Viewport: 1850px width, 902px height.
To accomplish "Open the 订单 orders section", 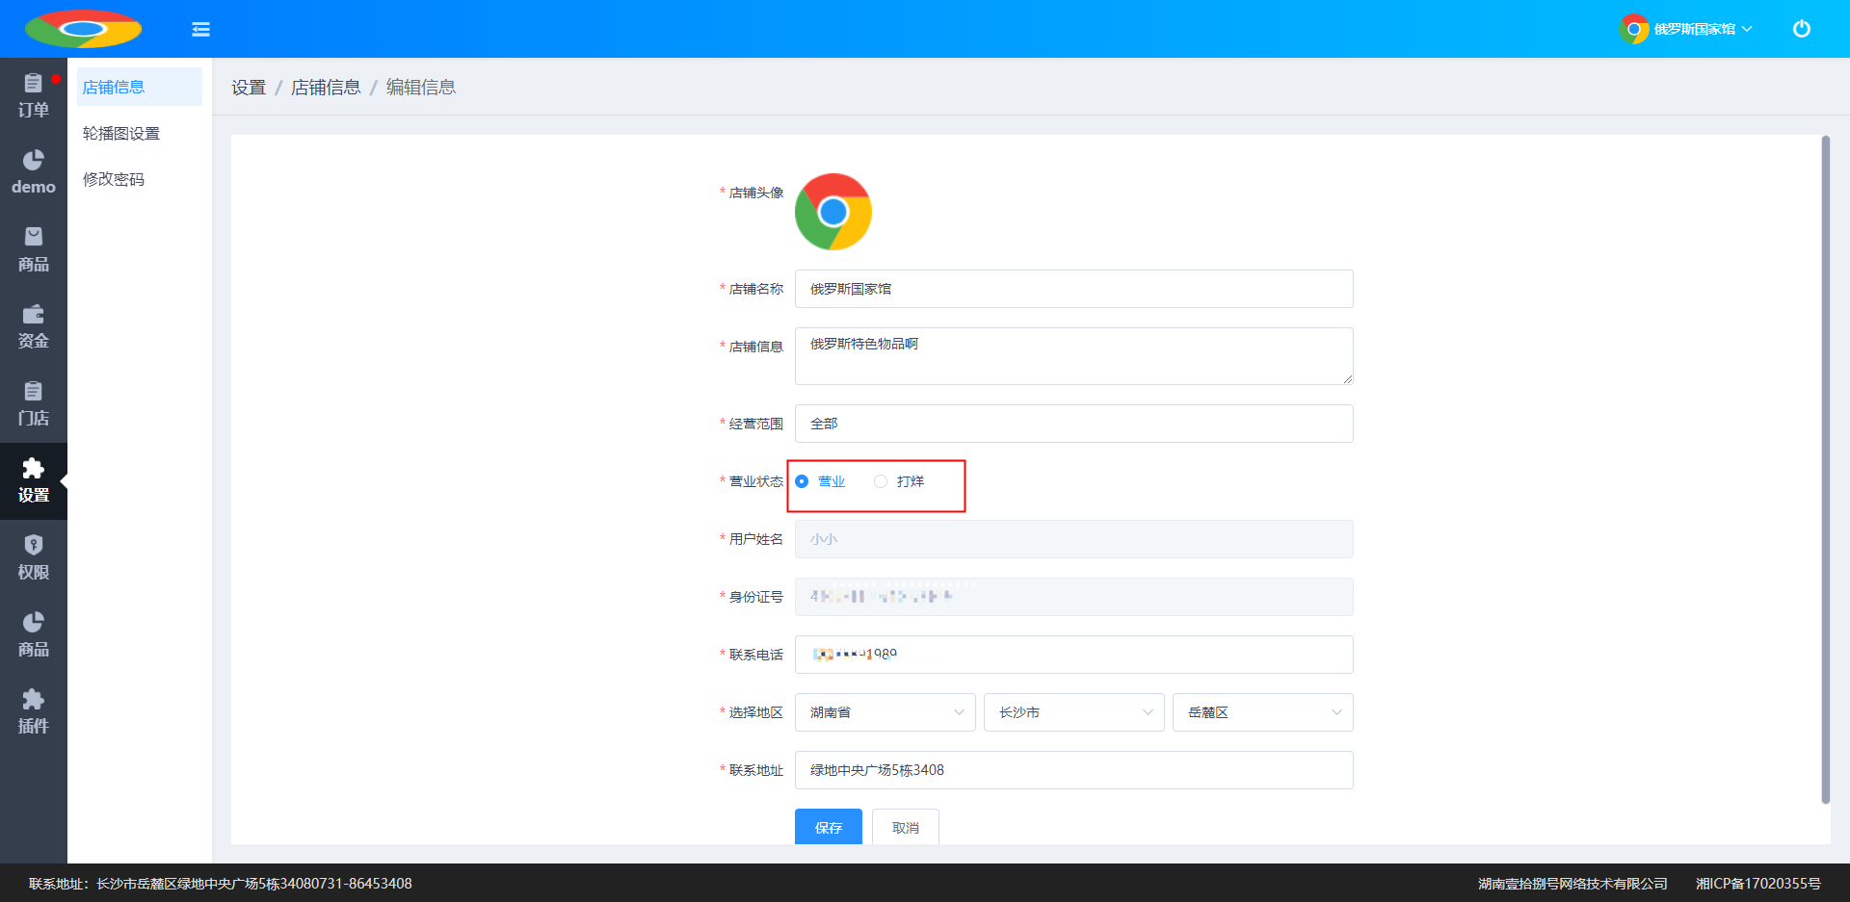I will click(x=34, y=96).
